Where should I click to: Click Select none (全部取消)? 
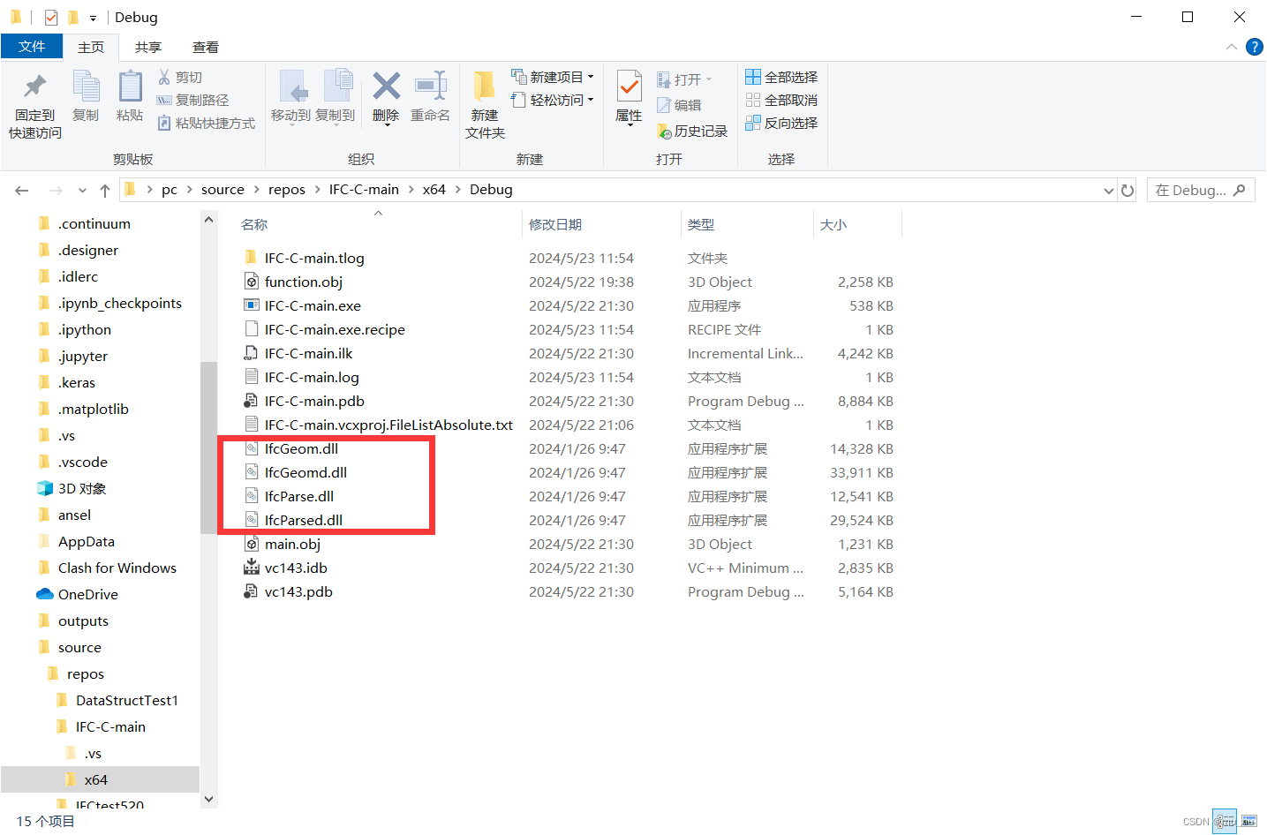pyautogui.click(x=781, y=101)
